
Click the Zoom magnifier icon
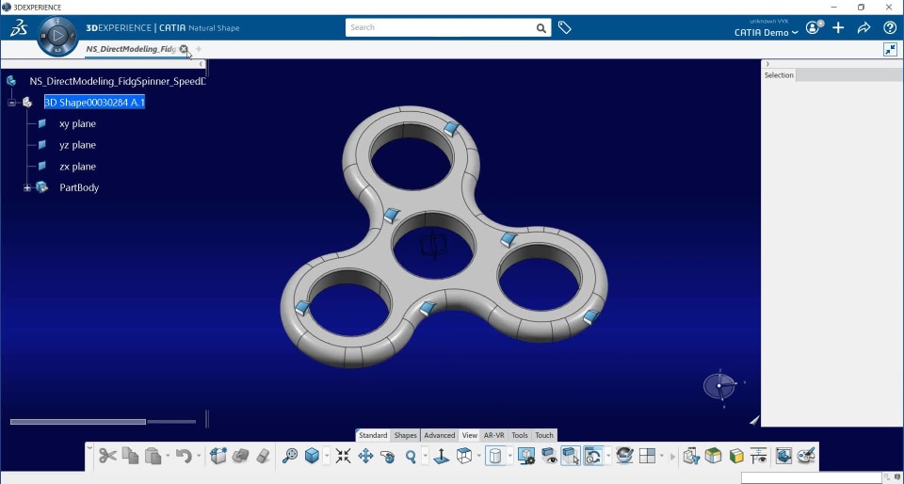coord(411,457)
